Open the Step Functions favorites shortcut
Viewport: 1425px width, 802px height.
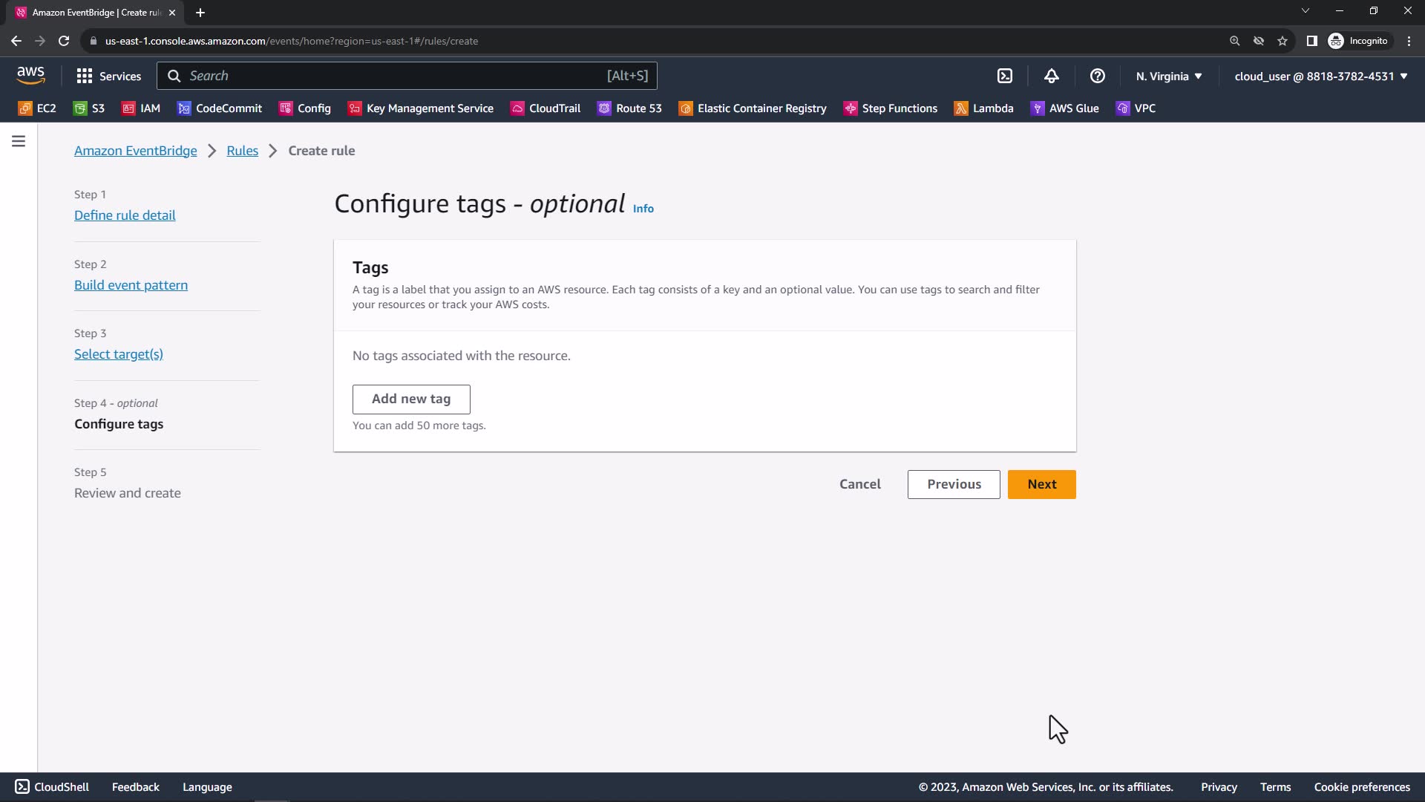pyautogui.click(x=891, y=108)
